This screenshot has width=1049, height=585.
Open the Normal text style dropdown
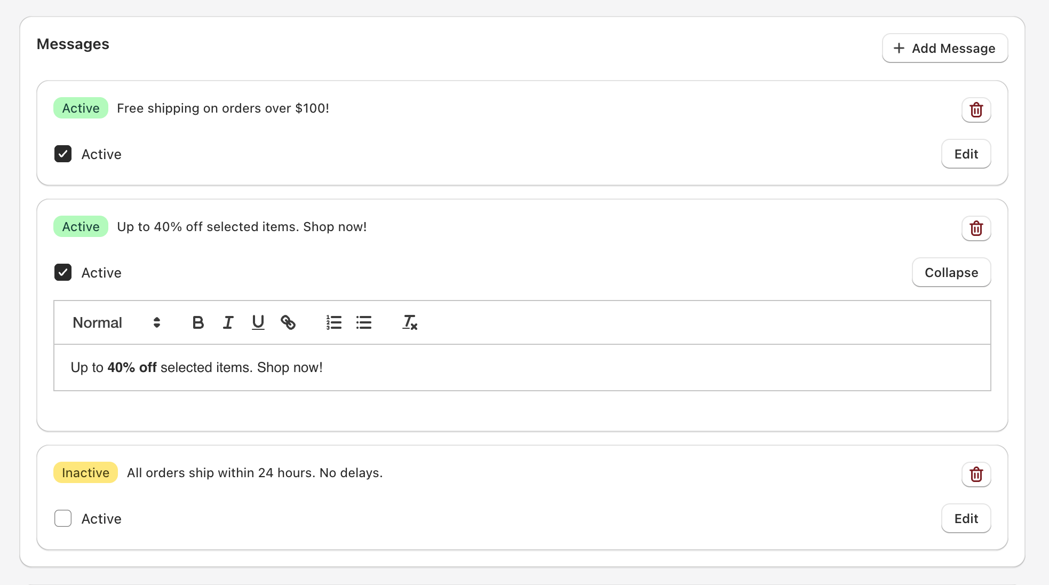tap(116, 322)
